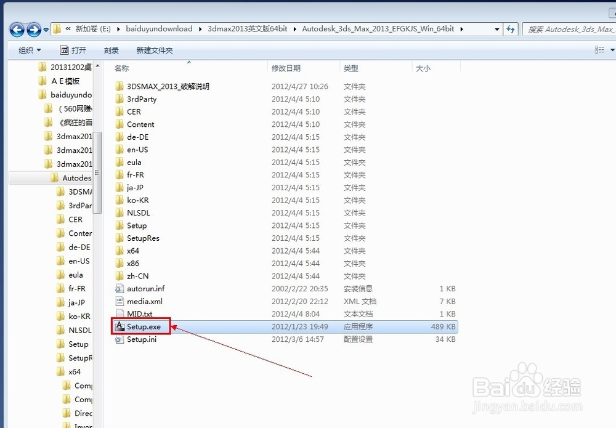Select Direc folder in the navigation tree
This screenshot has height=428, width=616.
(83, 413)
